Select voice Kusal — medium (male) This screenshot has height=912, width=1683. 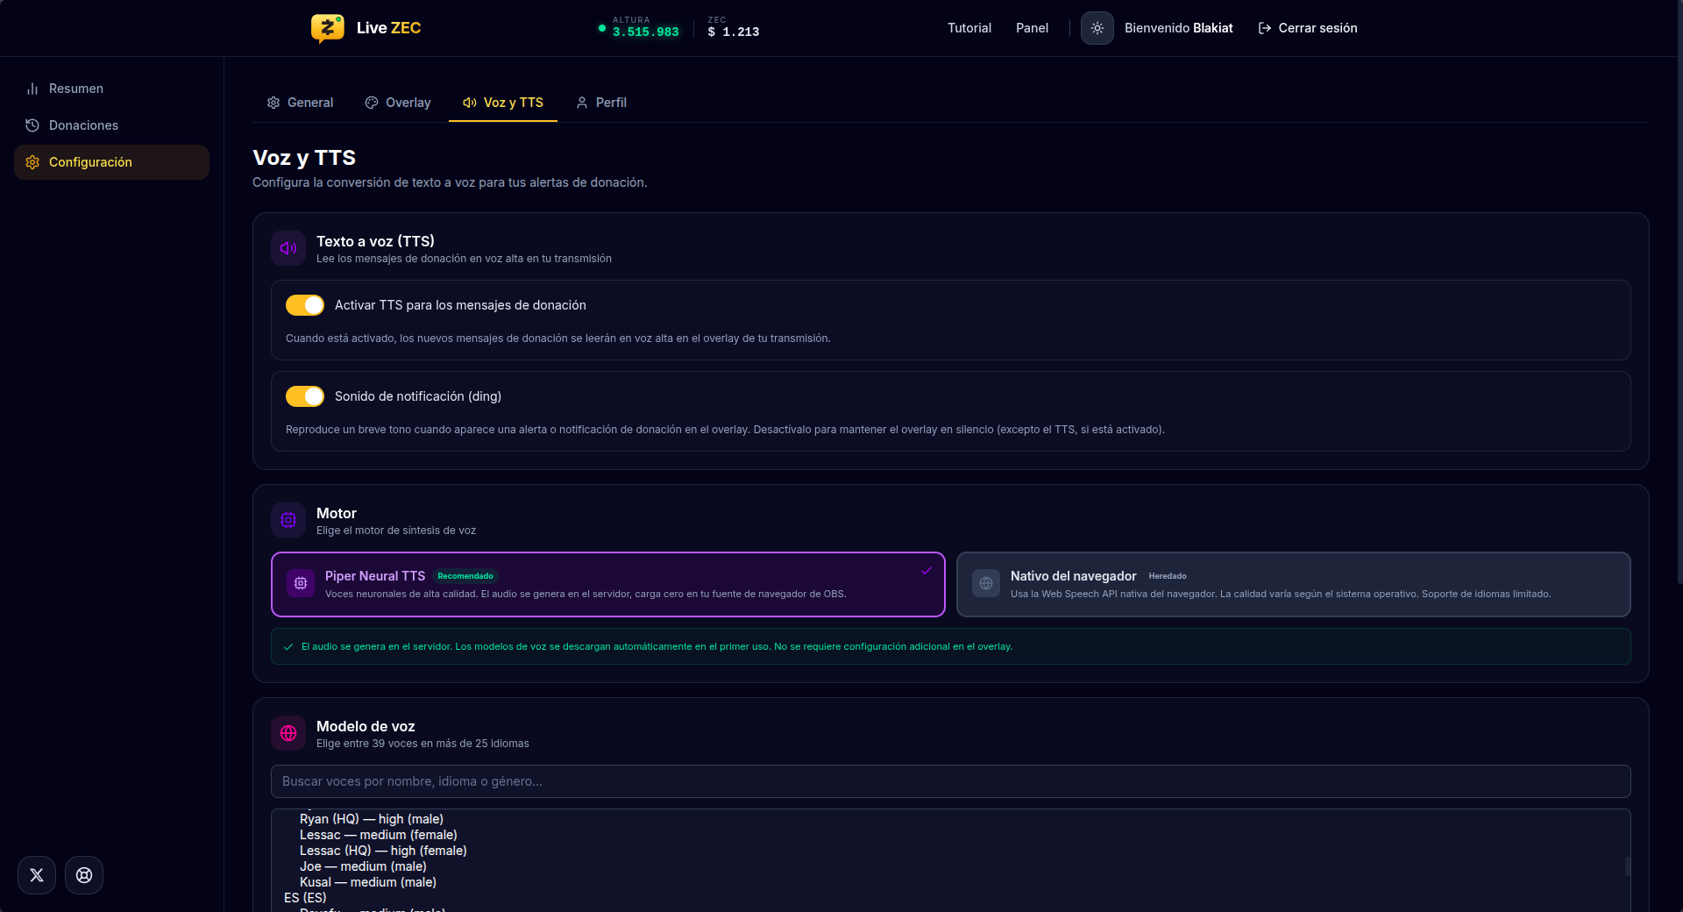point(368,882)
